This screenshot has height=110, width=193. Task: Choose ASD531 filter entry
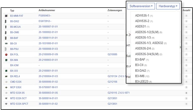pyautogui.click(x=142, y=26)
